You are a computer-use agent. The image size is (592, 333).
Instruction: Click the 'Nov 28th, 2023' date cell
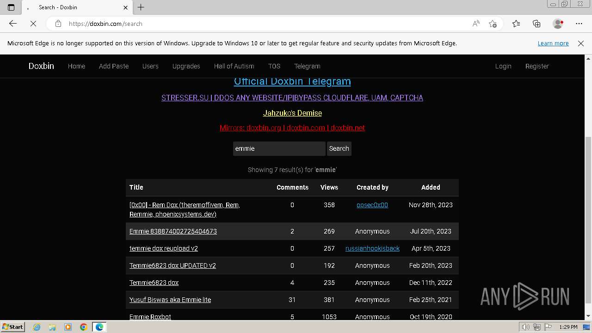point(431,205)
